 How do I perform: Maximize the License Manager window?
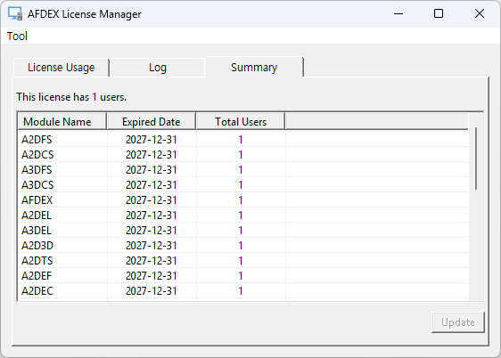coord(439,13)
